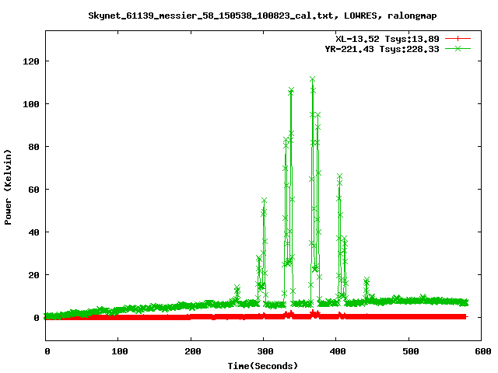Click the green peak top at 300 seconds
The width and height of the screenshot is (498, 373).
(264, 200)
